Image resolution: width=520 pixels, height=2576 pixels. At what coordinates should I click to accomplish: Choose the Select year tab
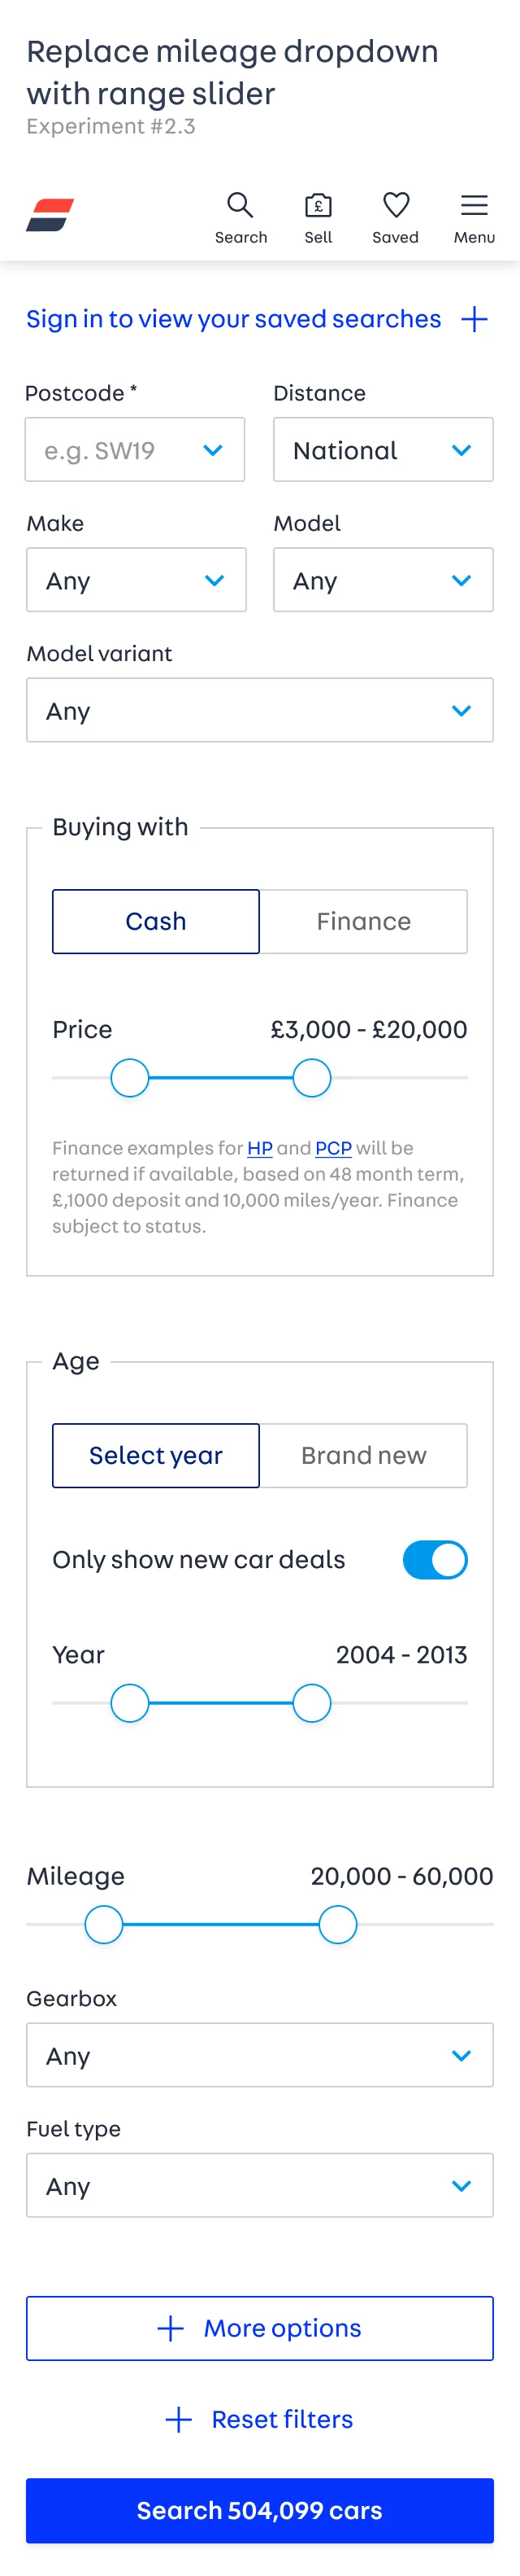156,1455
